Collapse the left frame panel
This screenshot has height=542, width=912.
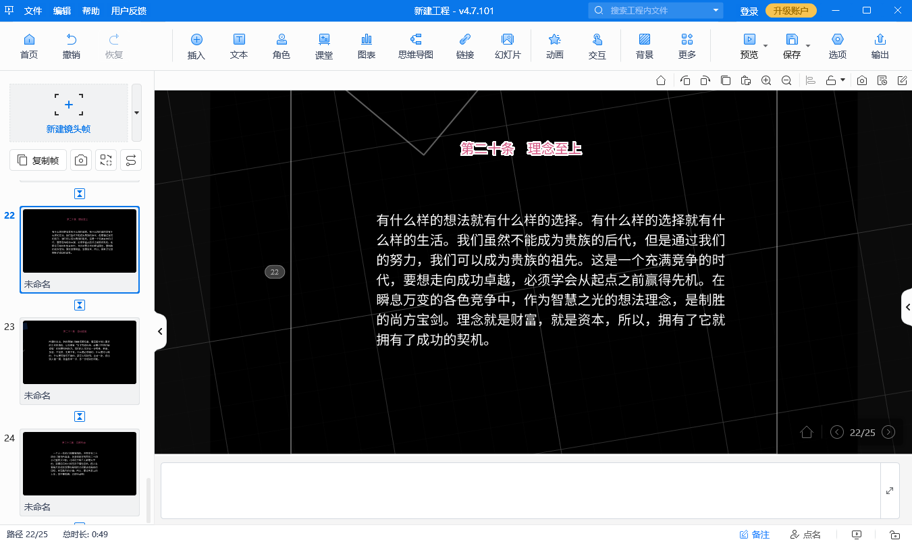tap(160, 331)
